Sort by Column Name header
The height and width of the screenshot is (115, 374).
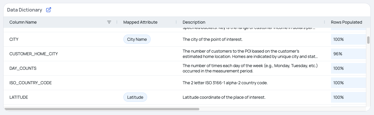23,22
